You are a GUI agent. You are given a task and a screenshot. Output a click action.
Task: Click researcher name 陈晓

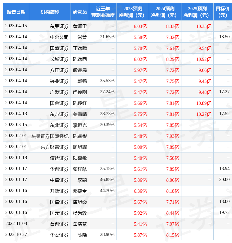tap(82, 235)
